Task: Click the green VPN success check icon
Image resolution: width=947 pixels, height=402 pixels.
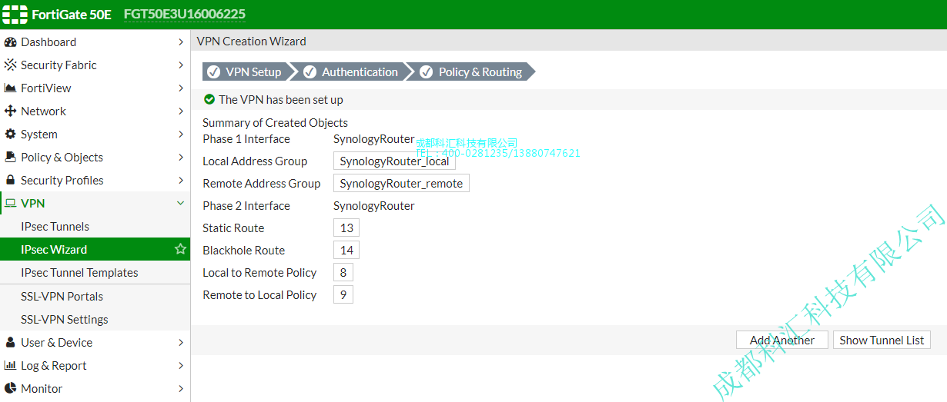Action: point(209,99)
